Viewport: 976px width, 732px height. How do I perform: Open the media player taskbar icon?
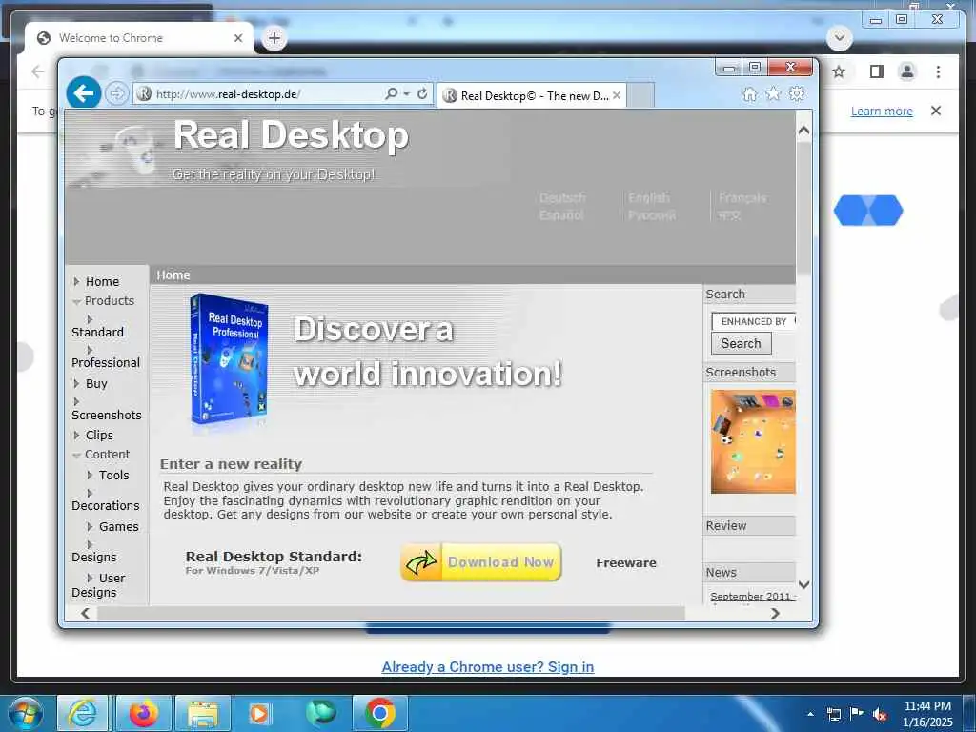[259, 713]
